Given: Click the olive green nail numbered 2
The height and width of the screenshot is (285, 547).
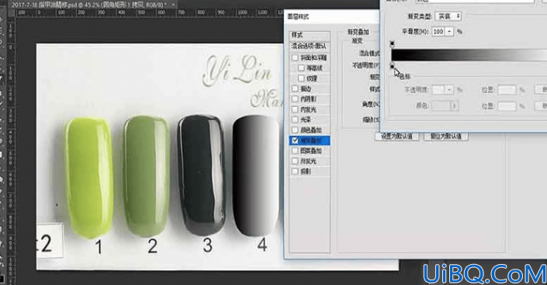Looking at the screenshot, I should 147,176.
